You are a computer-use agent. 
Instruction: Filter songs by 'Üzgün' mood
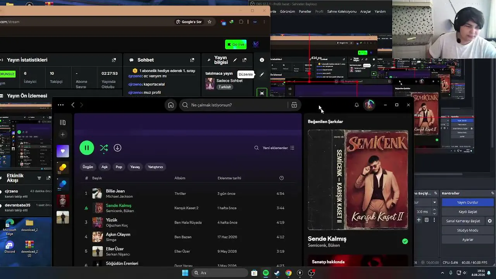88,167
